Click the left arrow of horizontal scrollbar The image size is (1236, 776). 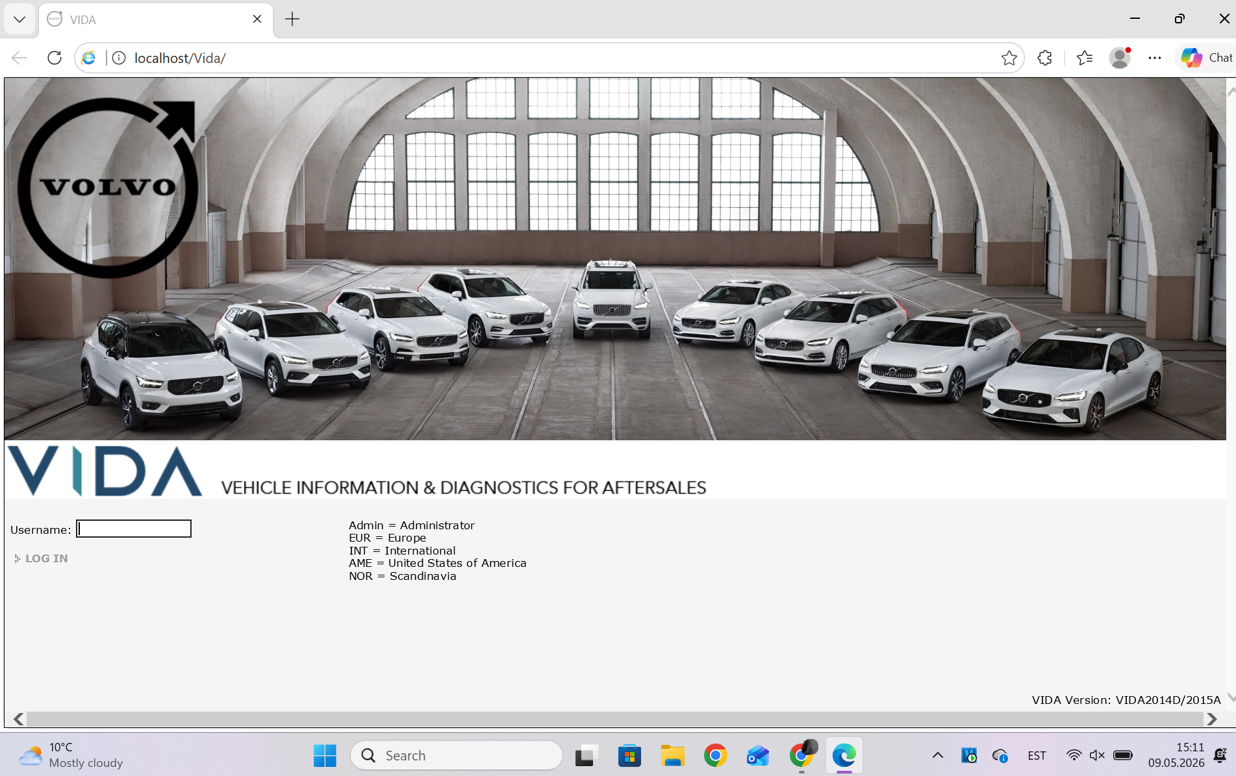pos(18,719)
